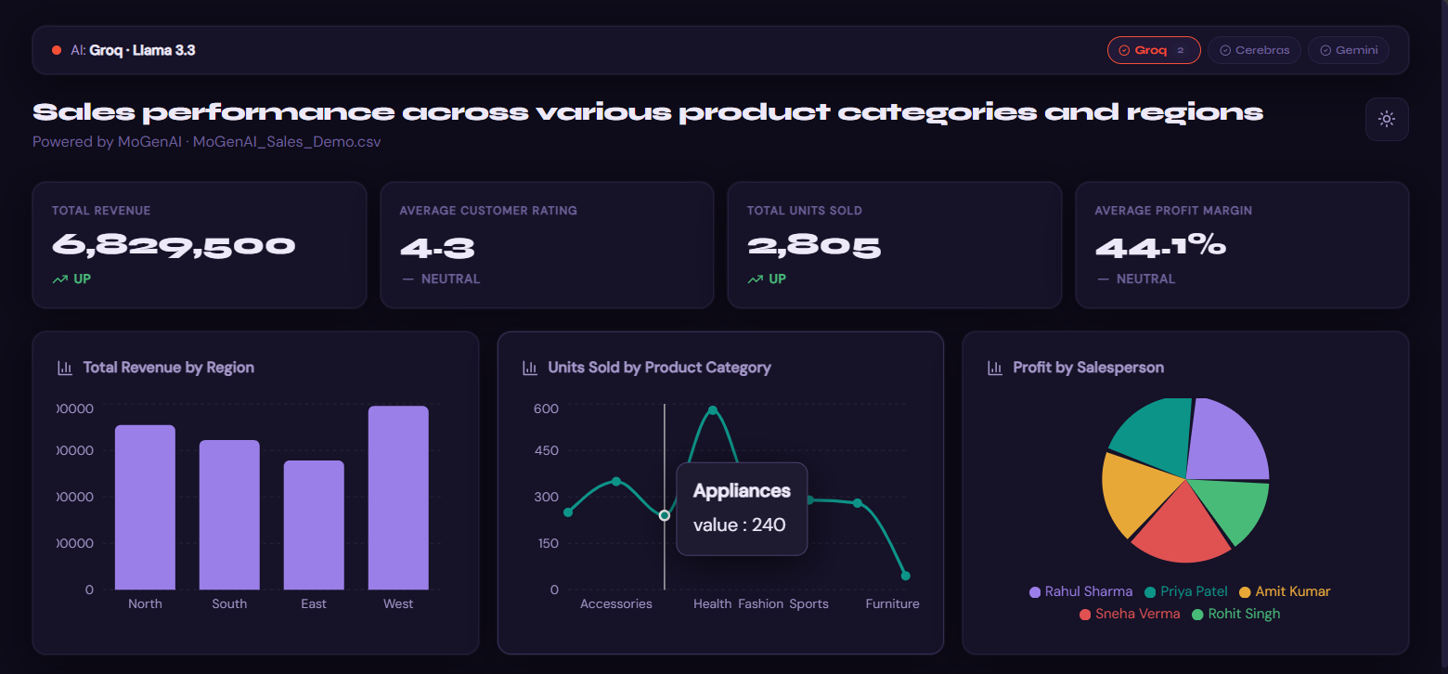Click the green Rohit Singh pie slice
Image resolution: width=1448 pixels, height=674 pixels.
point(1235,511)
